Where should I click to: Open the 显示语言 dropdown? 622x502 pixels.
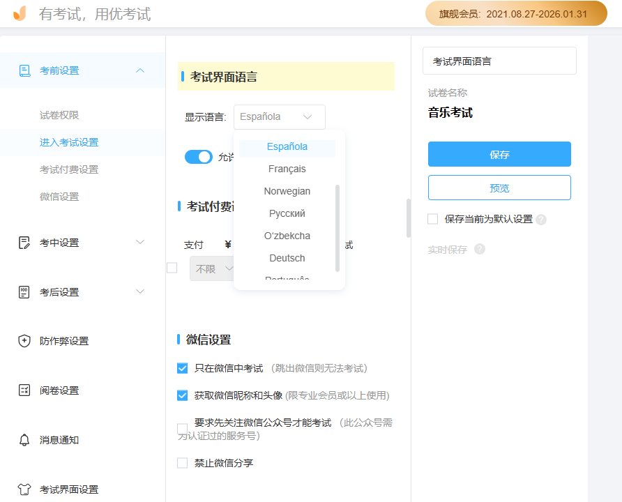click(278, 116)
